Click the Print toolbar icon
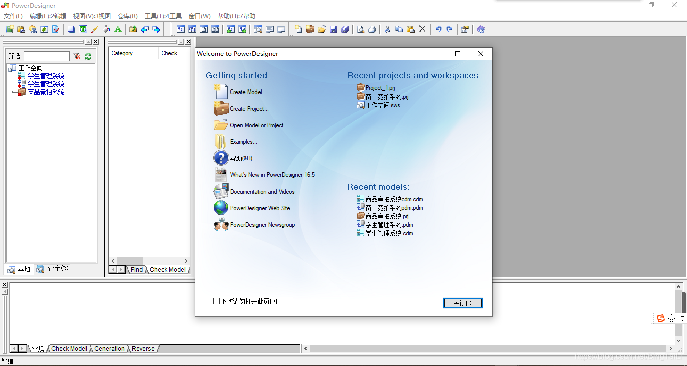The width and height of the screenshot is (687, 366). pyautogui.click(x=372, y=29)
